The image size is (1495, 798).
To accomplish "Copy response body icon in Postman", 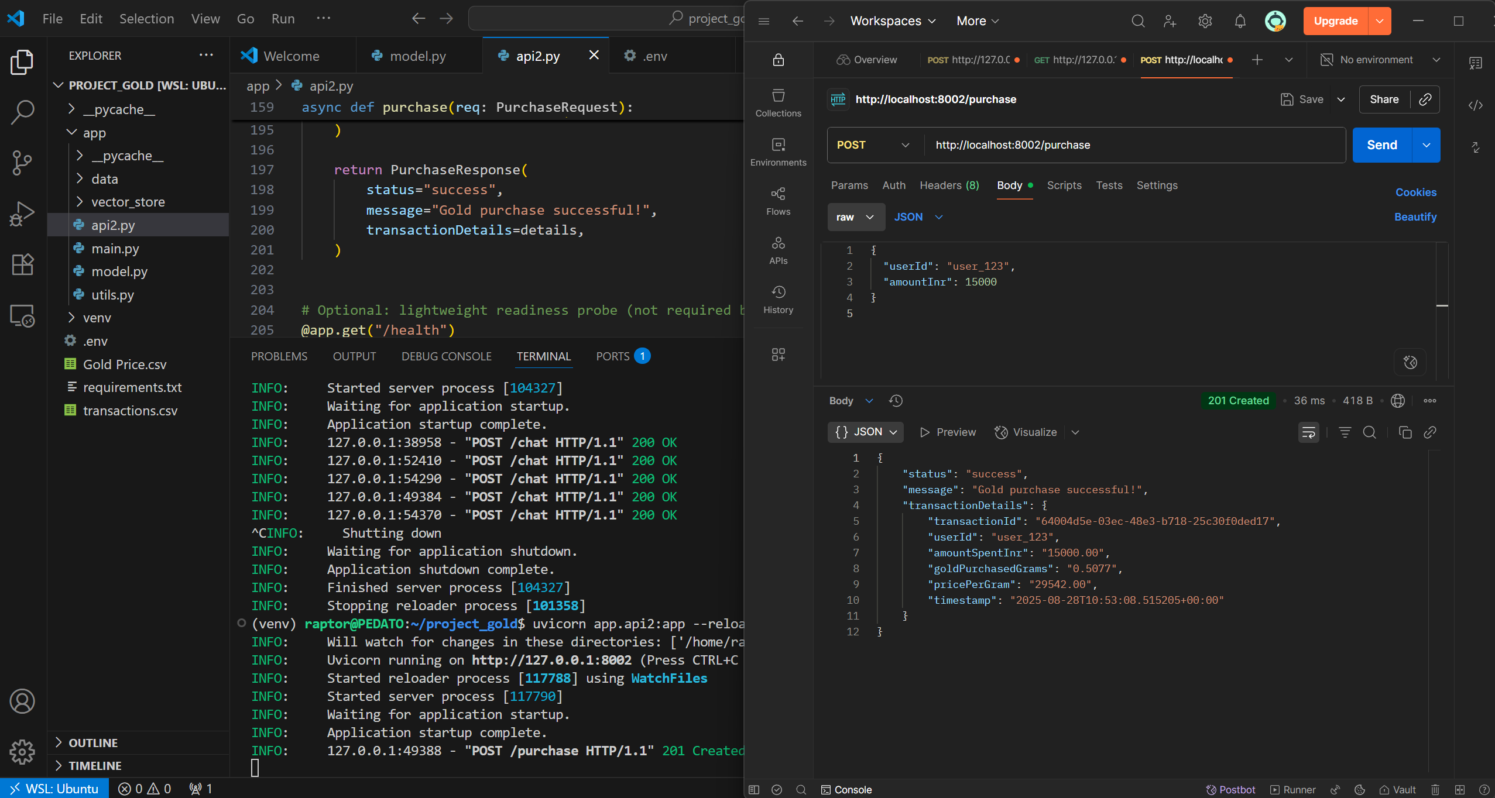I will (x=1405, y=432).
